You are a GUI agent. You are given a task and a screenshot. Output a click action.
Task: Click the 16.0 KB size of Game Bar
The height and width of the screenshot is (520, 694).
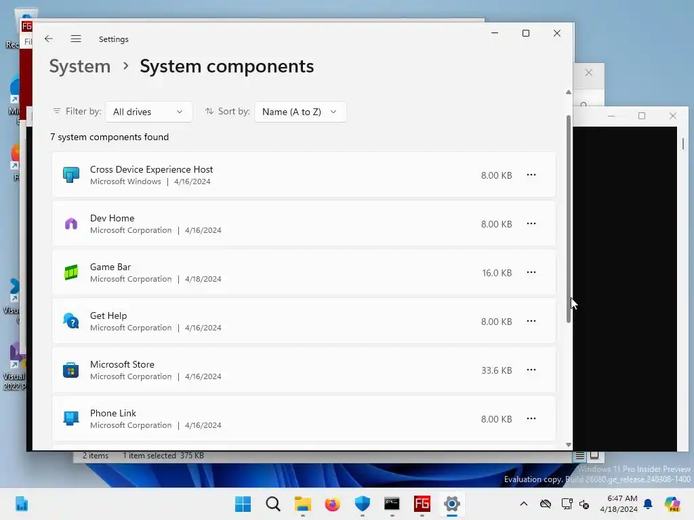click(497, 273)
